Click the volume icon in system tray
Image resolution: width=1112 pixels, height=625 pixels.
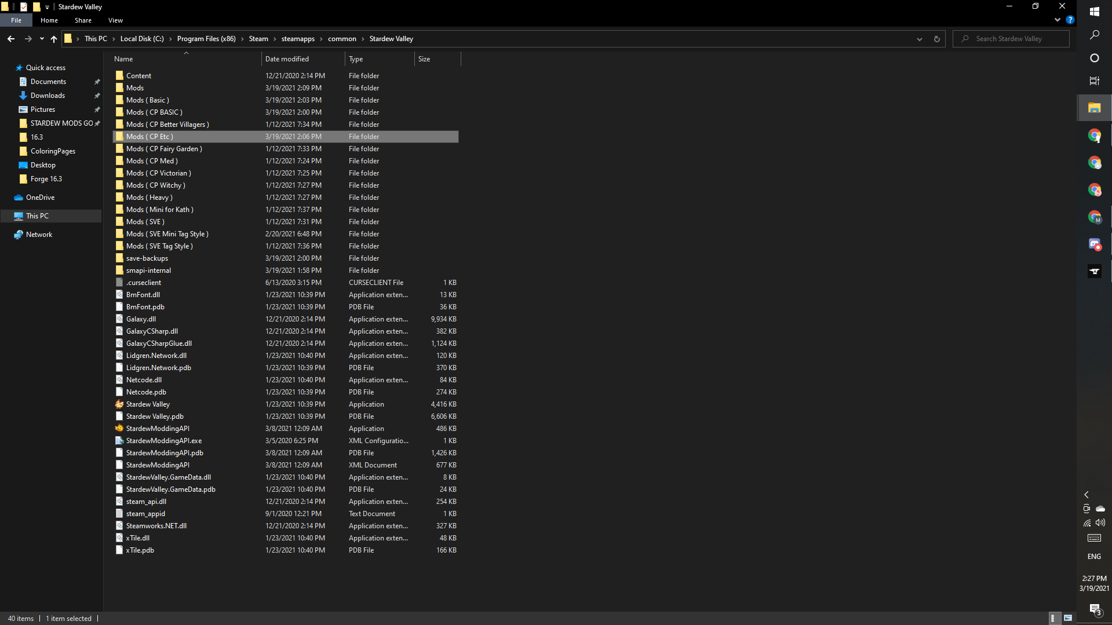click(x=1100, y=522)
